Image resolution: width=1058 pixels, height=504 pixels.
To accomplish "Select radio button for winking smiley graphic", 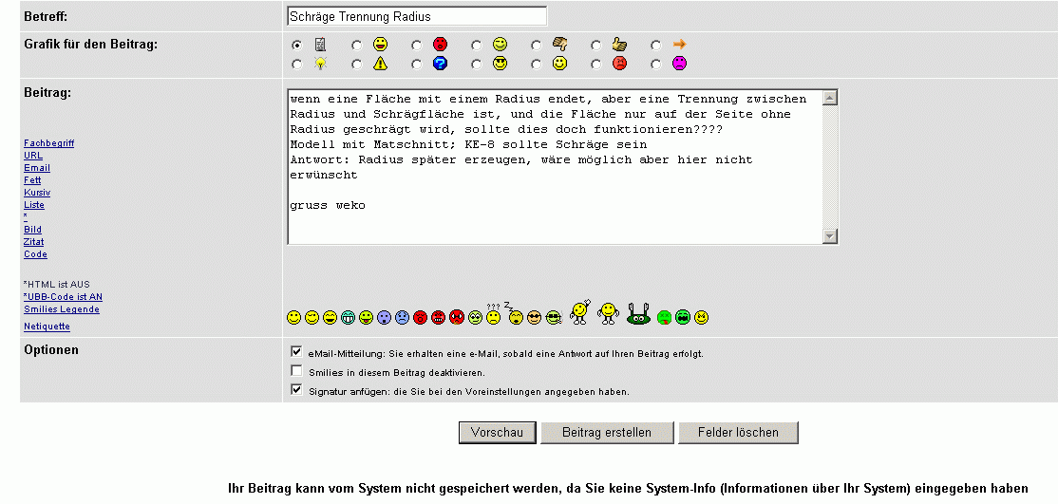I will click(x=477, y=46).
